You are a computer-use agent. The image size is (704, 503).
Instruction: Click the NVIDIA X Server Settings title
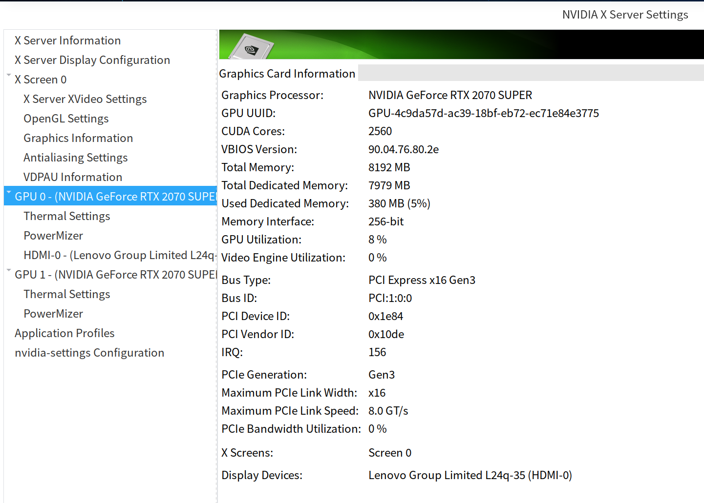pyautogui.click(x=625, y=15)
